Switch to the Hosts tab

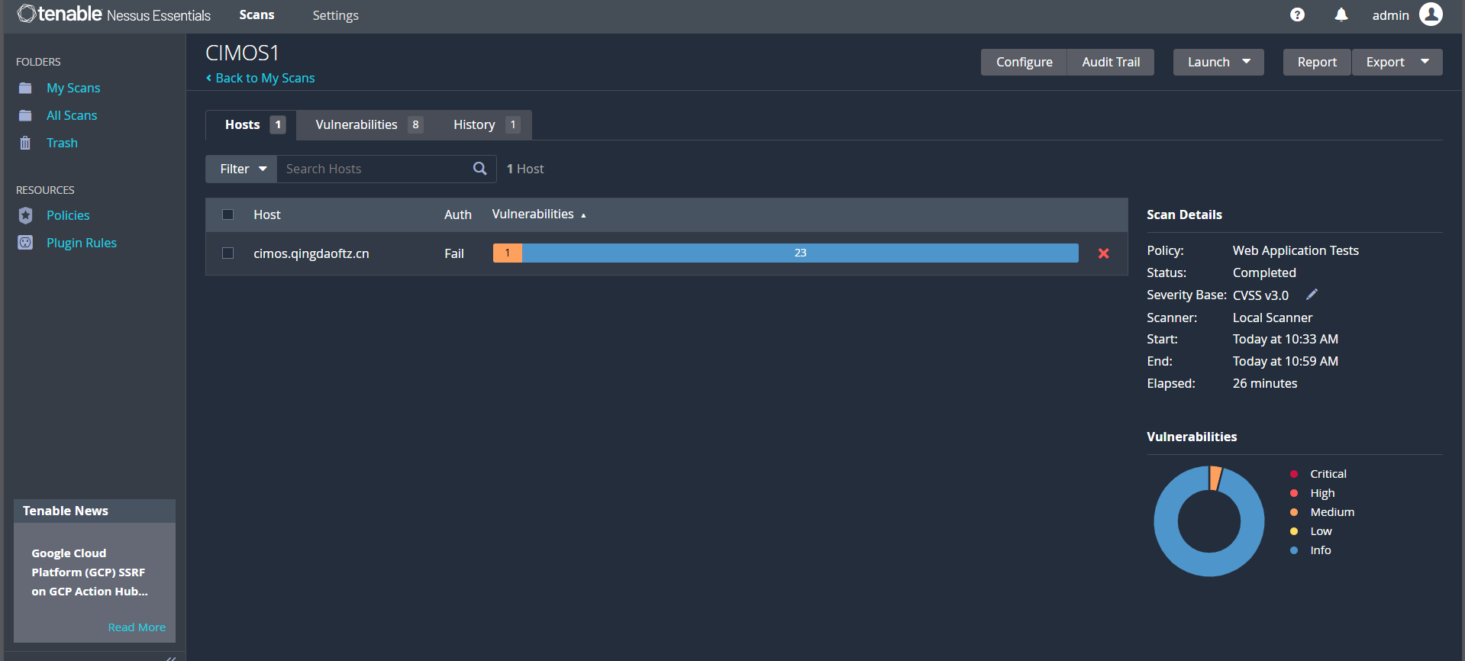(250, 125)
